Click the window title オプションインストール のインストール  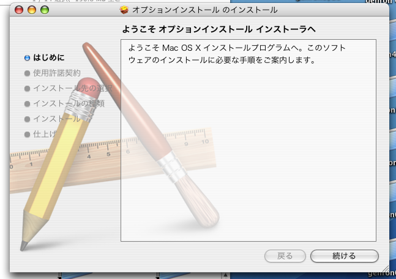pyautogui.click(x=205, y=10)
